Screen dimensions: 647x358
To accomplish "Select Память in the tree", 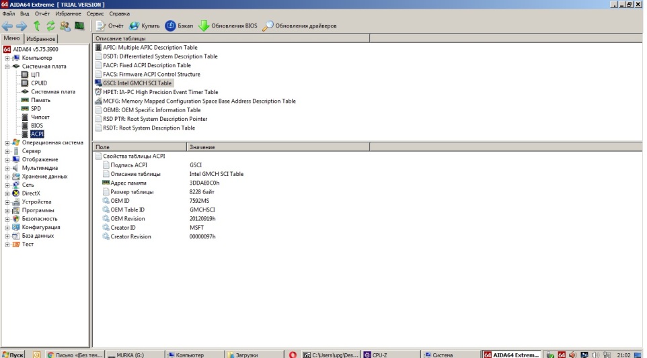I will [x=40, y=100].
